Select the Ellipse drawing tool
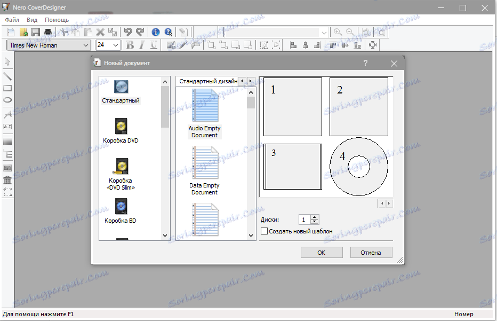497x321 pixels. (x=7, y=100)
